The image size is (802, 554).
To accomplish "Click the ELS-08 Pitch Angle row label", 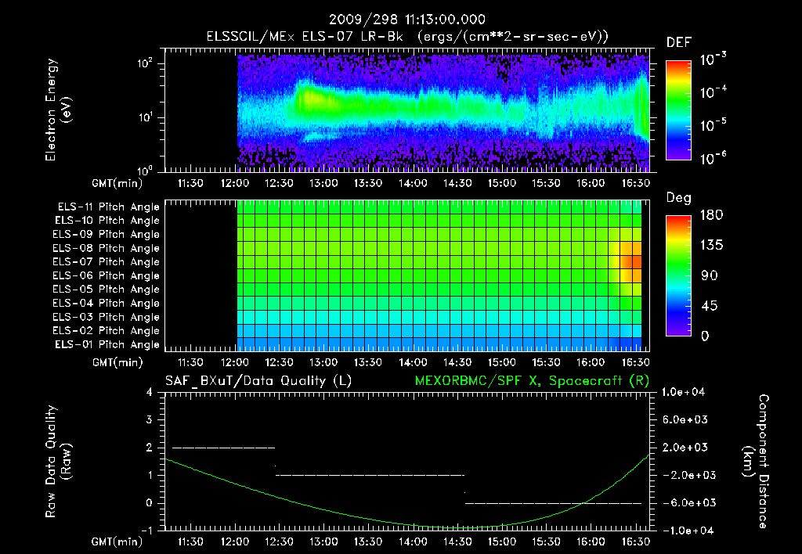I will 107,248.
